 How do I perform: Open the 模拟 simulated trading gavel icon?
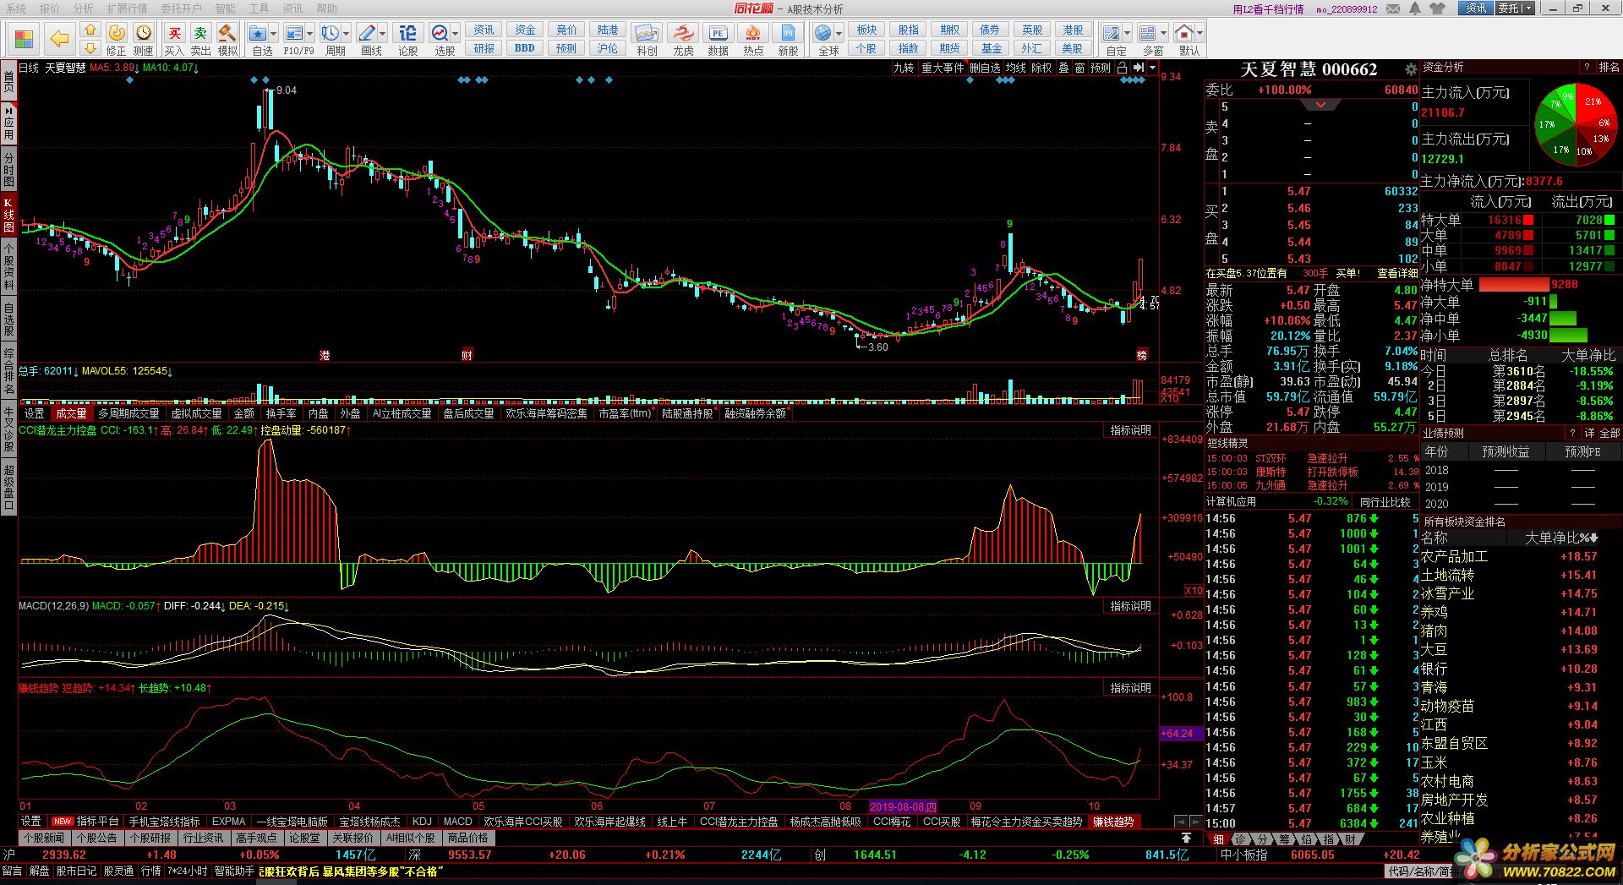point(227,34)
